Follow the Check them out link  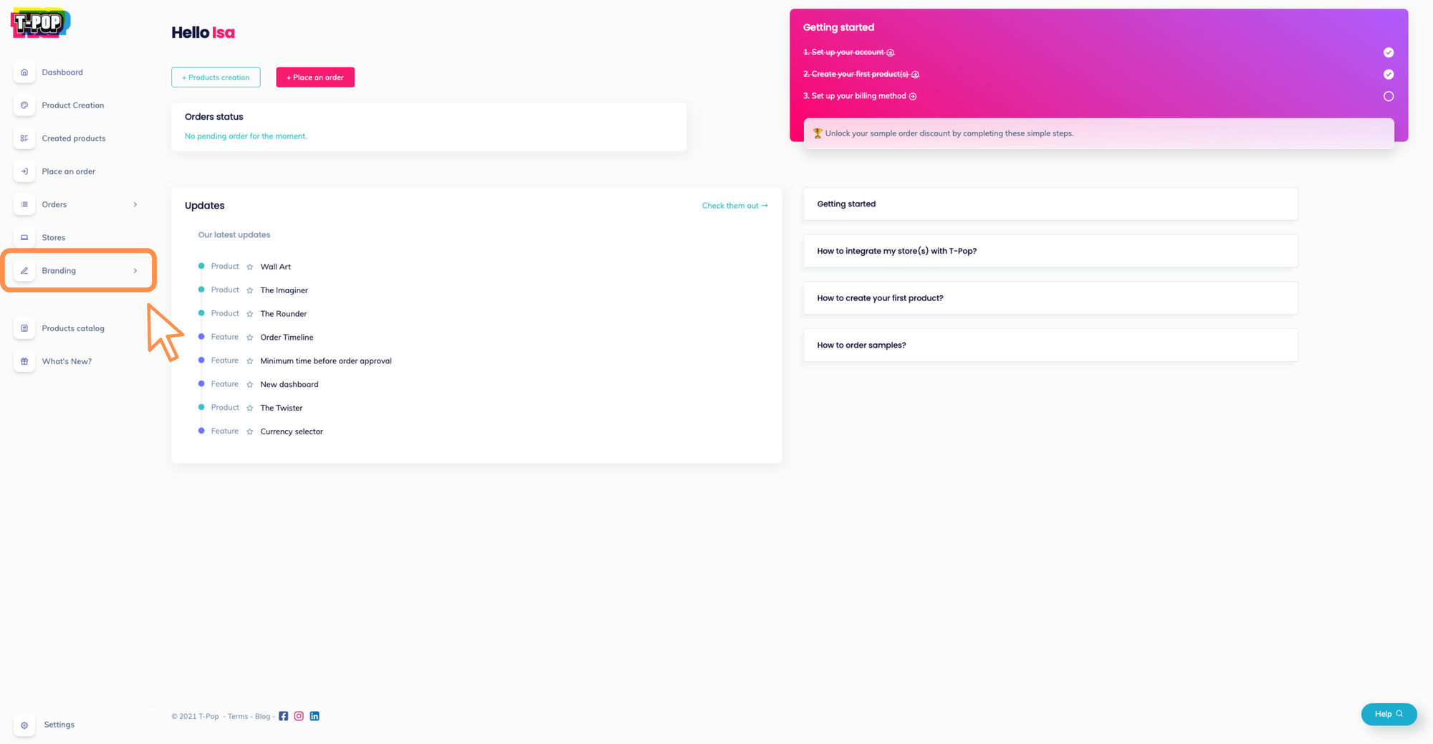coord(734,206)
